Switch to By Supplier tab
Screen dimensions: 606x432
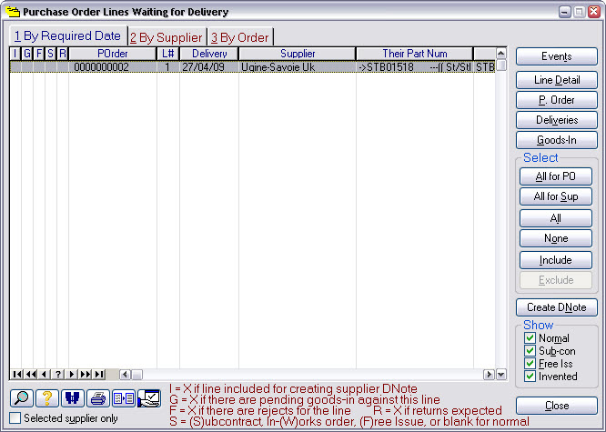(167, 37)
